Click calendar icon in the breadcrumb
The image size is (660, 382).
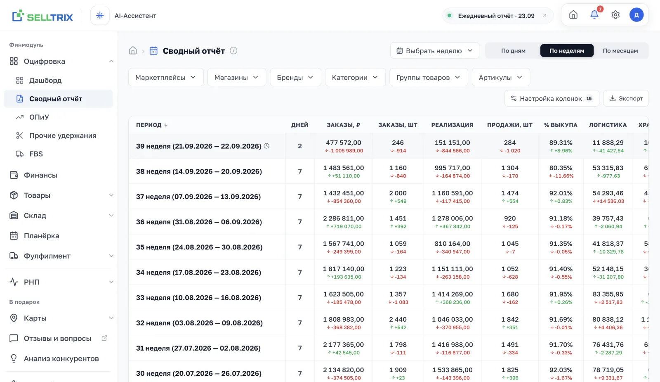(153, 51)
